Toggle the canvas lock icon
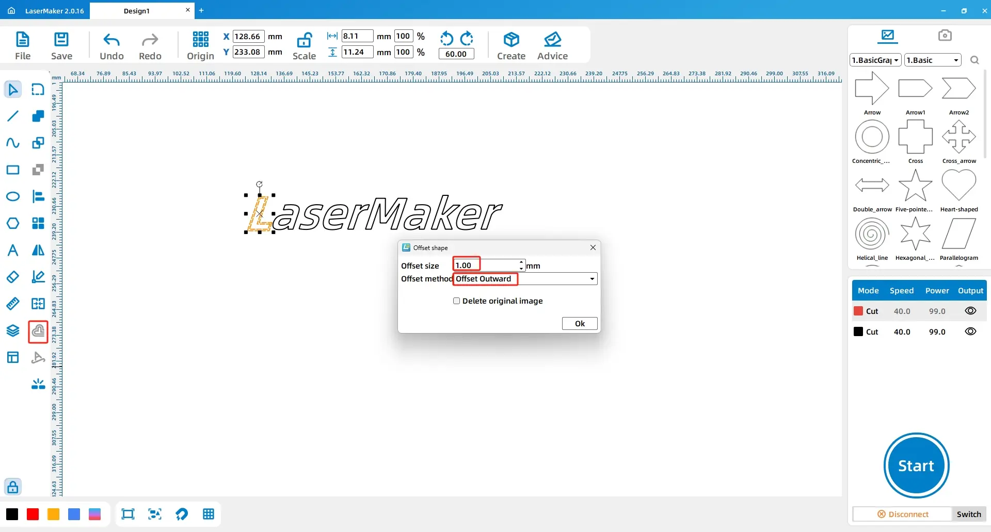991x532 pixels. click(x=13, y=487)
